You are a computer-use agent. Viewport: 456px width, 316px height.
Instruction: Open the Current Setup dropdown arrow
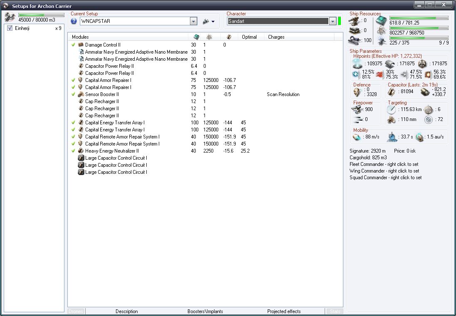click(x=193, y=21)
